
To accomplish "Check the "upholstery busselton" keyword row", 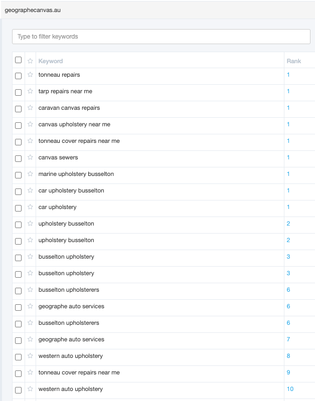I will (x=18, y=224).
